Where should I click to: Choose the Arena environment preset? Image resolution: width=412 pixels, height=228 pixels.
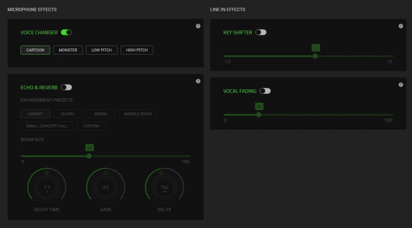click(101, 114)
